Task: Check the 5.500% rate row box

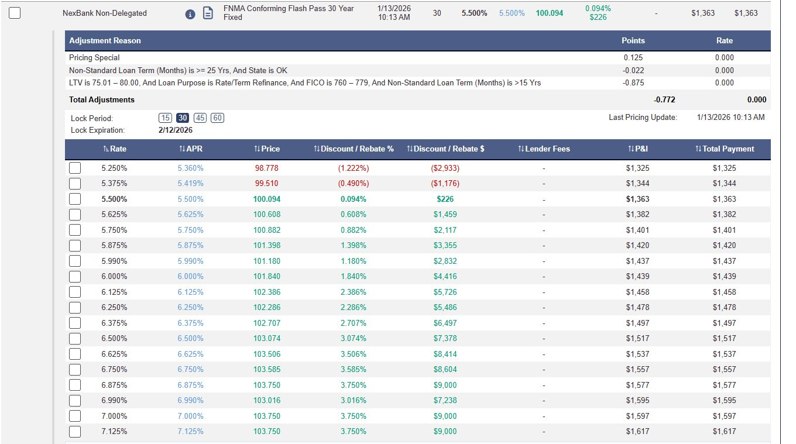Action: pyautogui.click(x=75, y=199)
